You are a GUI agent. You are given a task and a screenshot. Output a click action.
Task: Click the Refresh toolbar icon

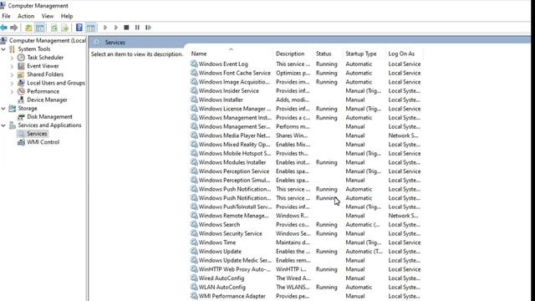(53, 28)
